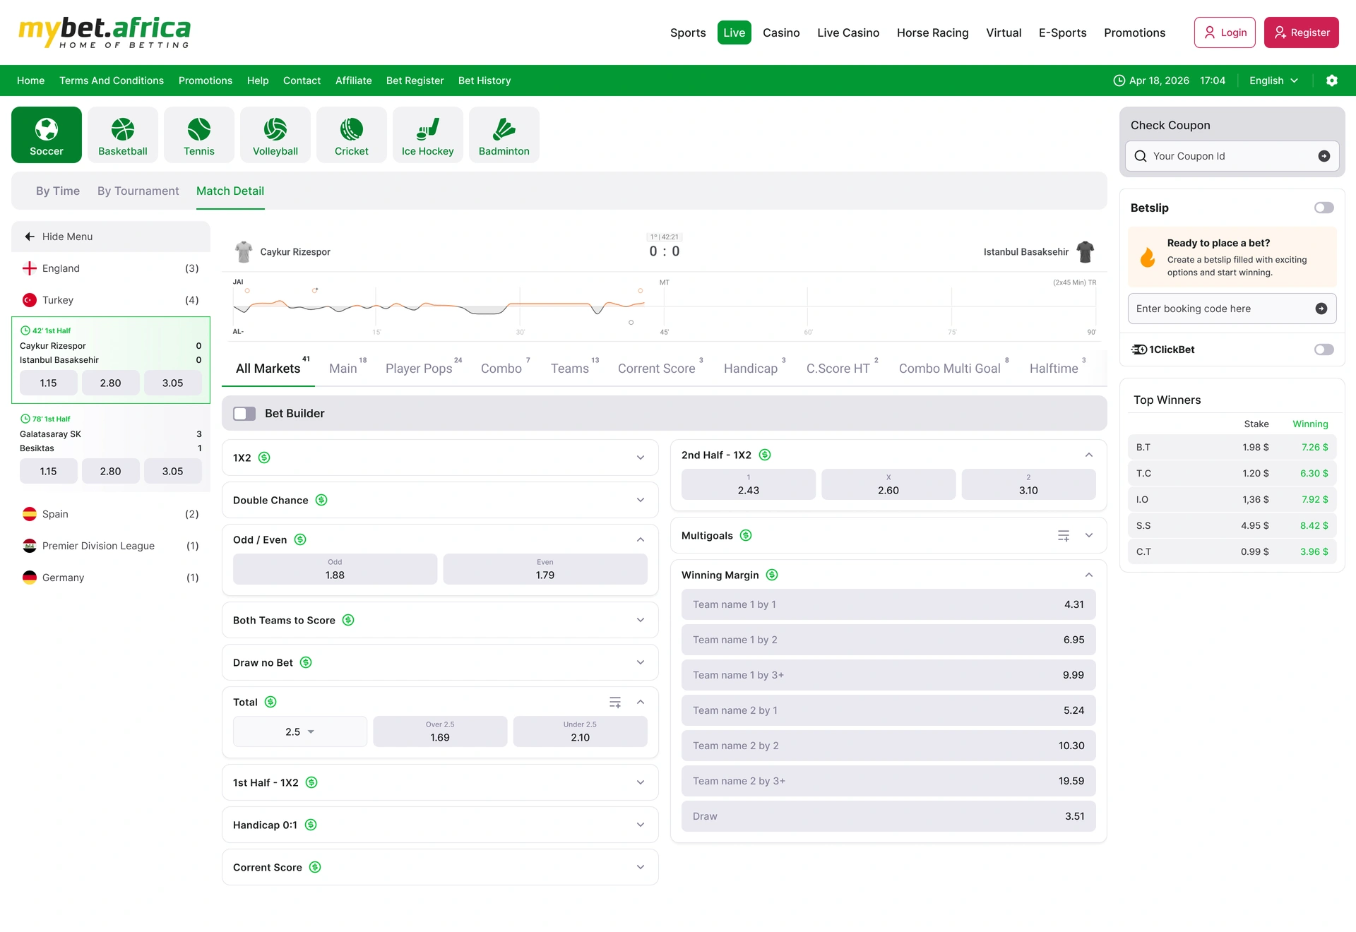This screenshot has width=1356, height=932.
Task: Open the Total 2.5 line dropdown
Action: click(x=300, y=731)
